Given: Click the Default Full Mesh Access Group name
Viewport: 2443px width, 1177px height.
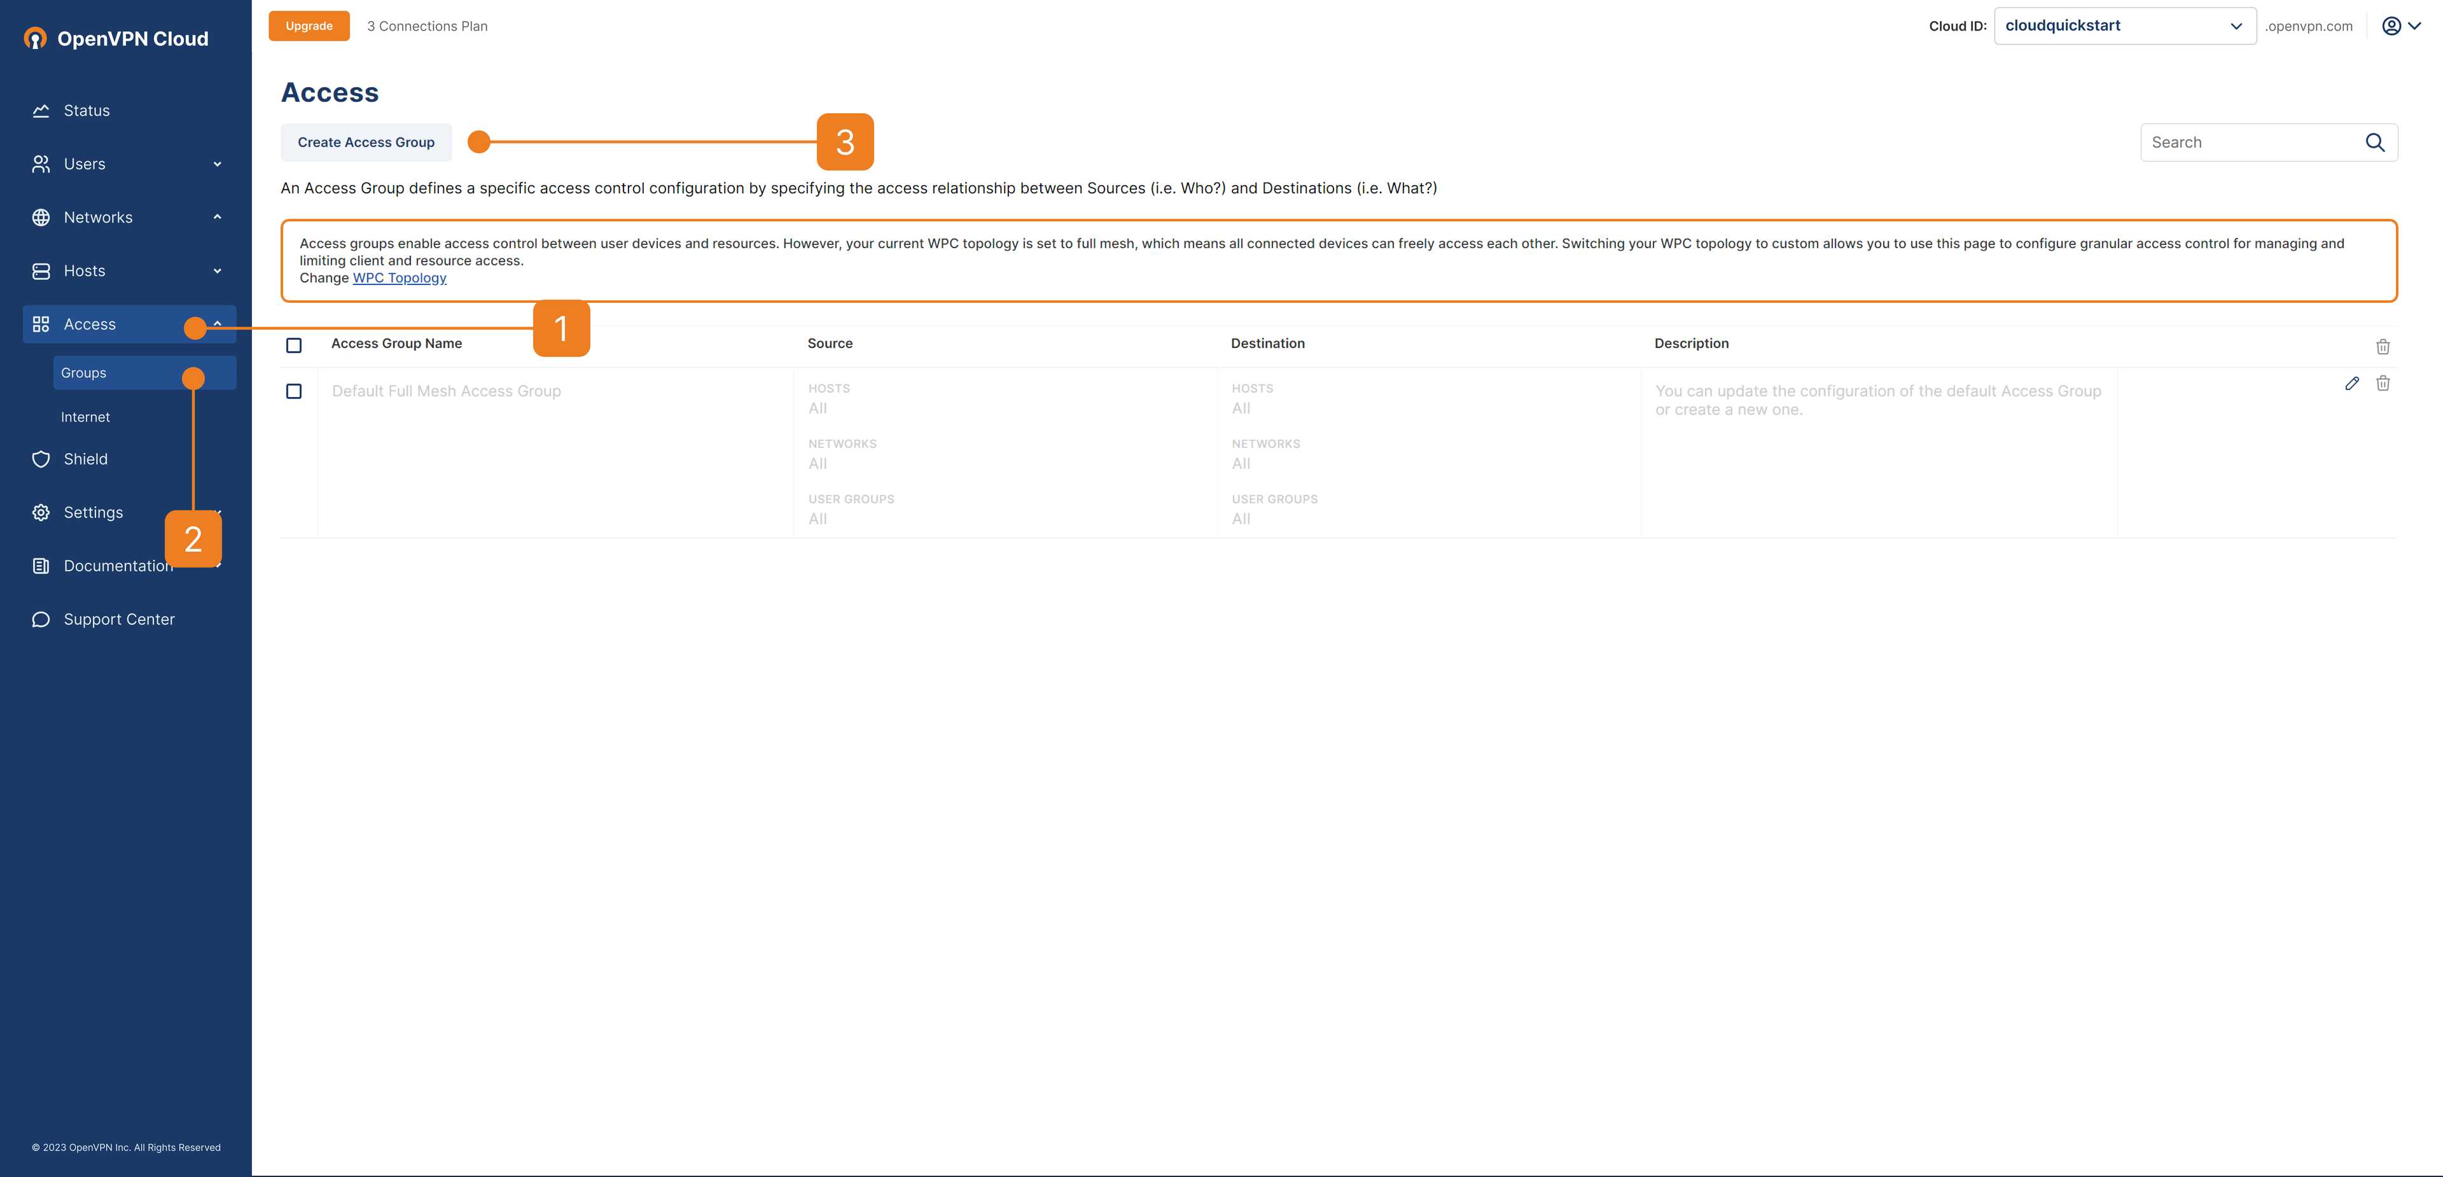Looking at the screenshot, I should [446, 391].
